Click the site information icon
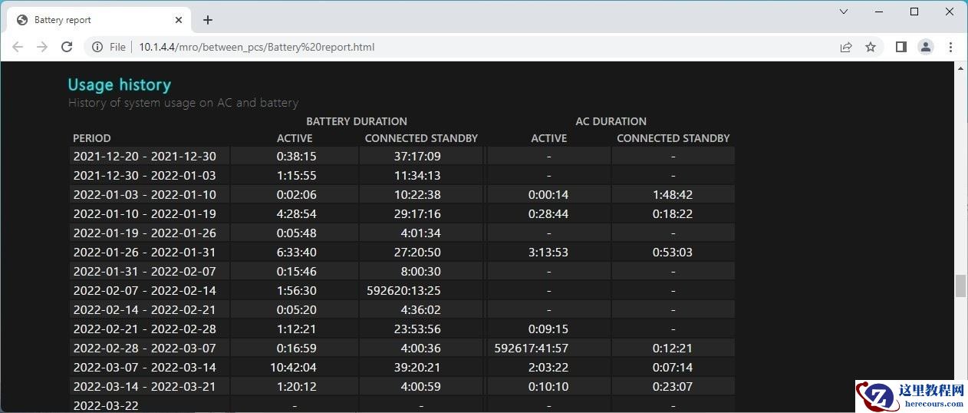 tap(97, 47)
